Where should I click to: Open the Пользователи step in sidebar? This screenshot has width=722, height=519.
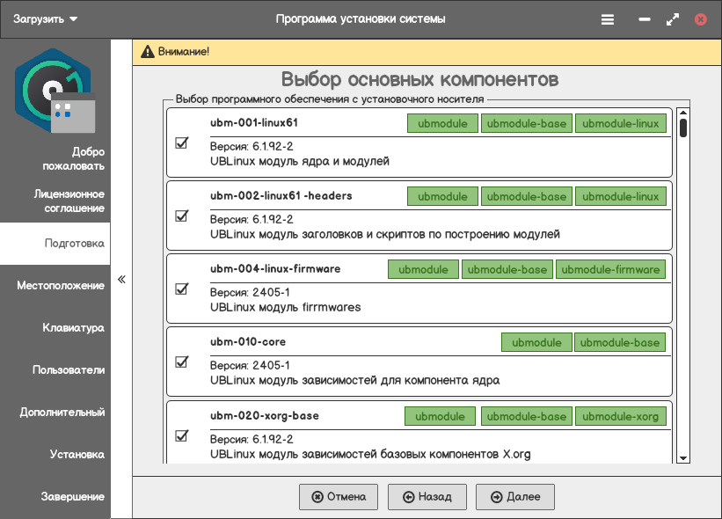[x=69, y=370]
